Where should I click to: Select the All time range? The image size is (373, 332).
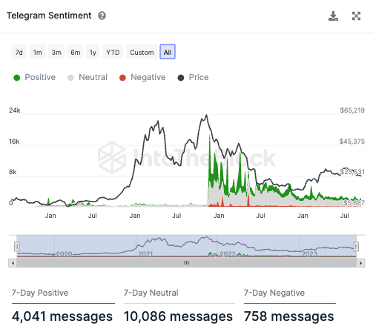point(168,52)
